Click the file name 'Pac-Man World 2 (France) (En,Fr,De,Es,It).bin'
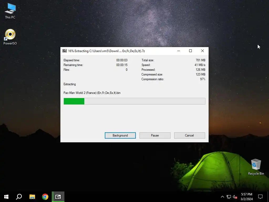The width and height of the screenshot is (269, 202). click(92, 93)
